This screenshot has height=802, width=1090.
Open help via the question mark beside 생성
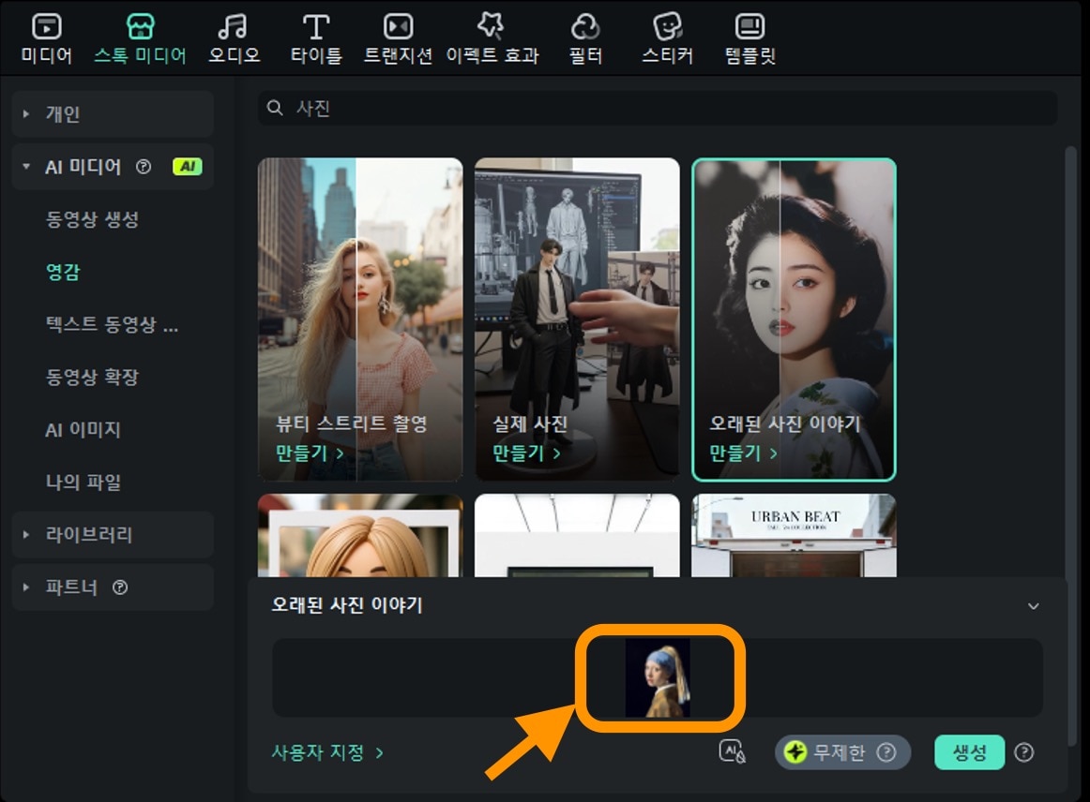[1022, 751]
